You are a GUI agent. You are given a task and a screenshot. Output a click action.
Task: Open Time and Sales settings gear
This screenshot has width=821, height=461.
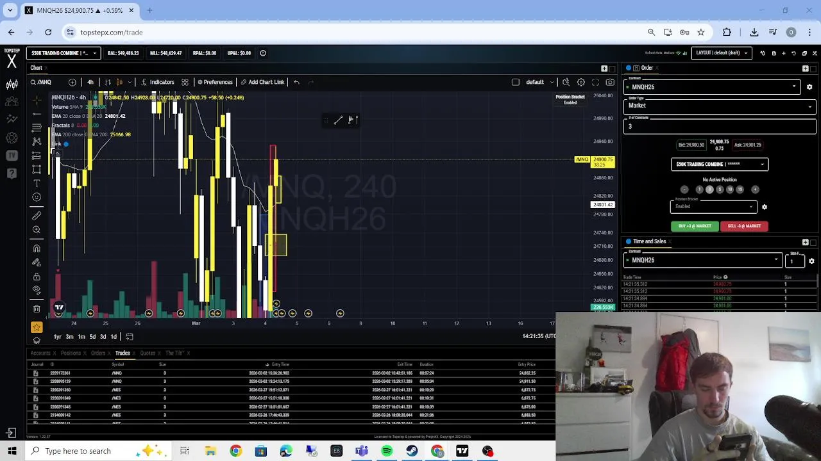click(811, 261)
